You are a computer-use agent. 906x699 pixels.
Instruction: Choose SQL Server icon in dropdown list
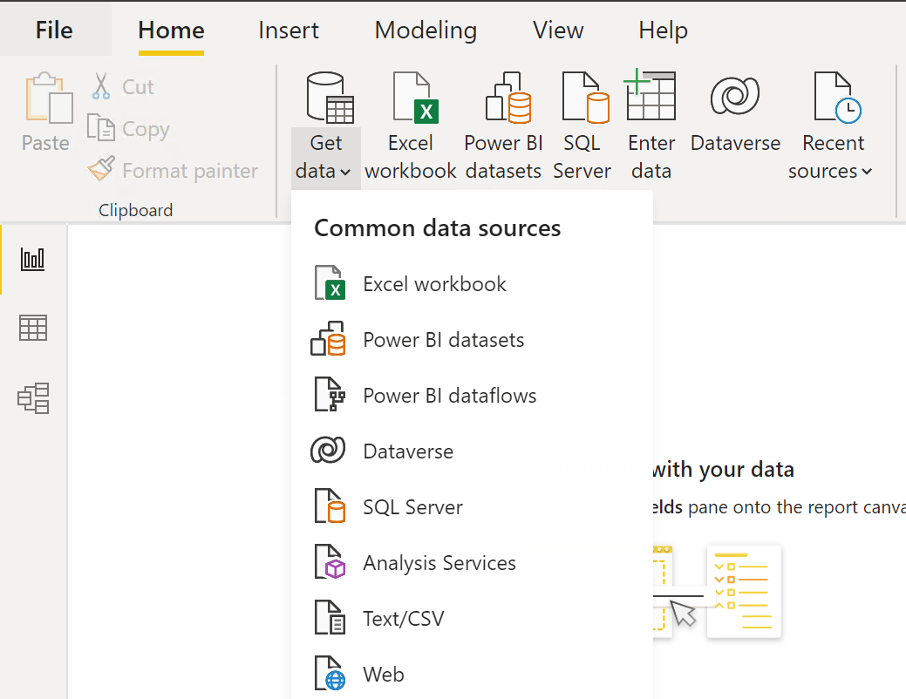330,506
